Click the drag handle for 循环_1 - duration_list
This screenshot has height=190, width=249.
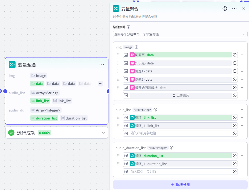(x=118, y=164)
